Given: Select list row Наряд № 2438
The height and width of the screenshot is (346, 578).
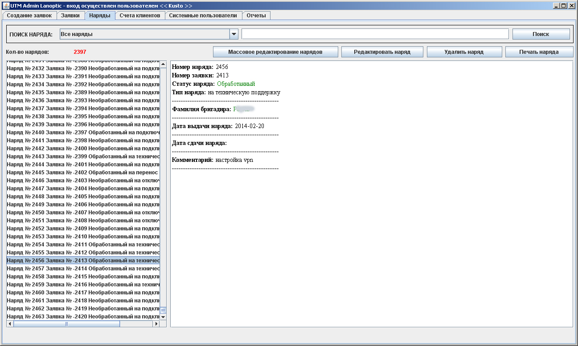Looking at the screenshot, I should (x=83, y=117).
